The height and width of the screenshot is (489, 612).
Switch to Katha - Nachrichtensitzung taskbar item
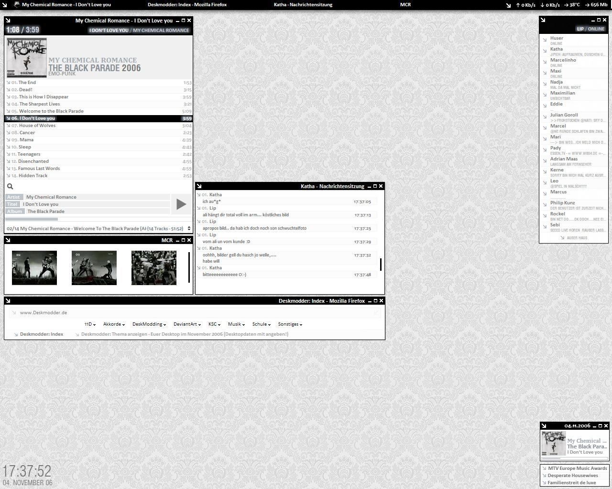click(x=303, y=5)
